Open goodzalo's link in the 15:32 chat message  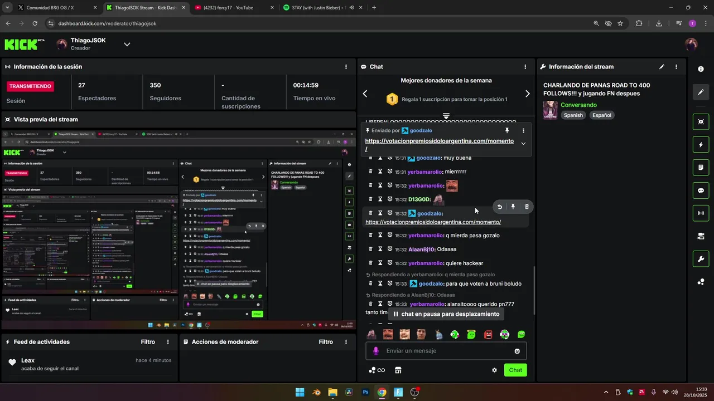tap(433, 222)
